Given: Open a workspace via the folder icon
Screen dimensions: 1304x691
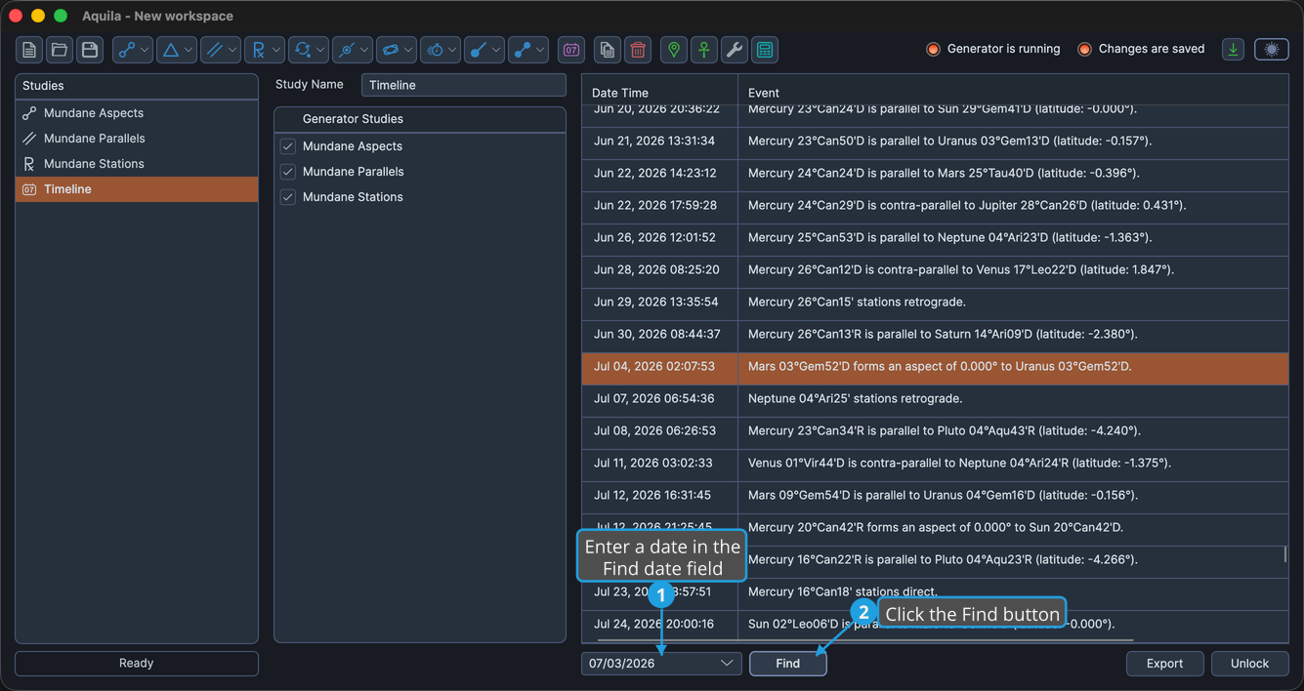Looking at the screenshot, I should pyautogui.click(x=60, y=50).
